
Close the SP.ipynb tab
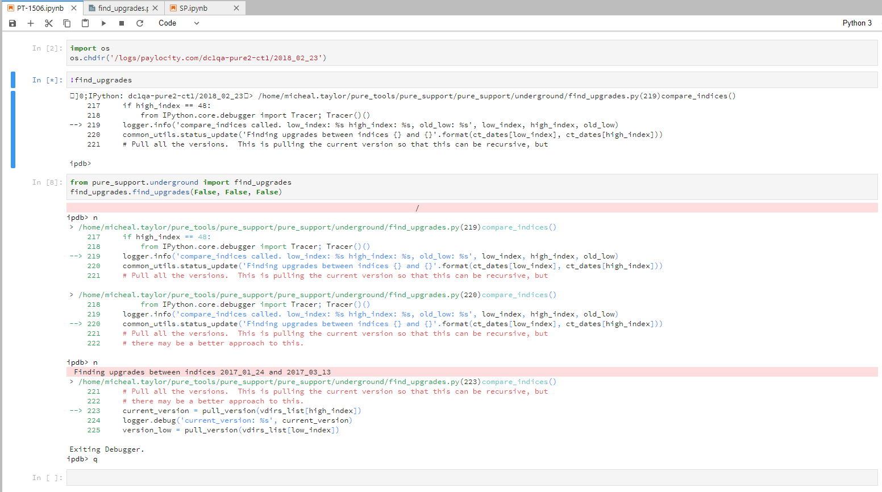(x=236, y=8)
